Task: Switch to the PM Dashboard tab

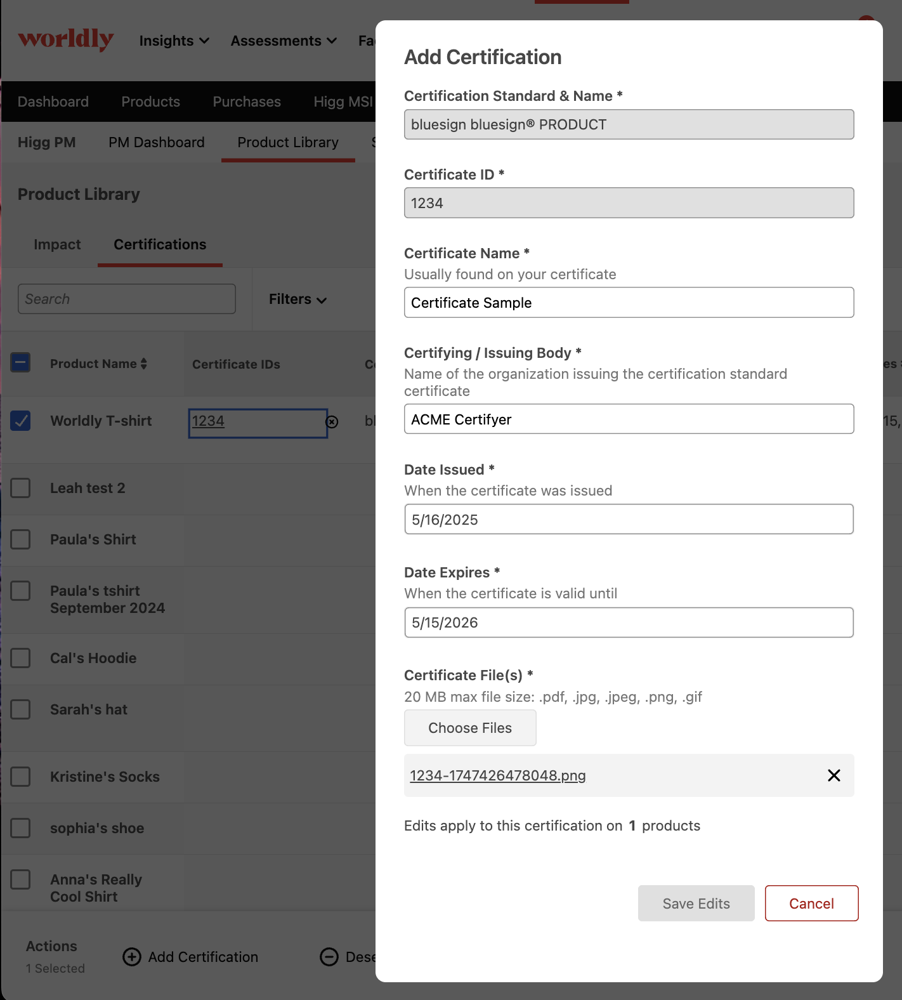Action: click(x=157, y=142)
